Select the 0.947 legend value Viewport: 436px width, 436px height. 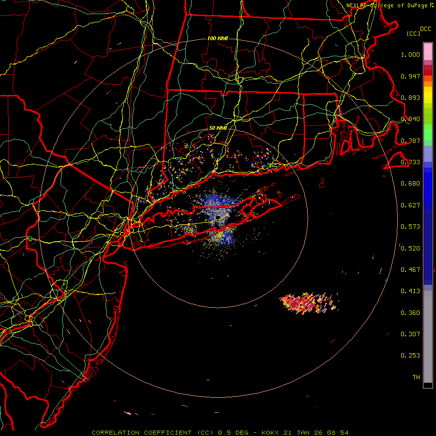(x=410, y=76)
